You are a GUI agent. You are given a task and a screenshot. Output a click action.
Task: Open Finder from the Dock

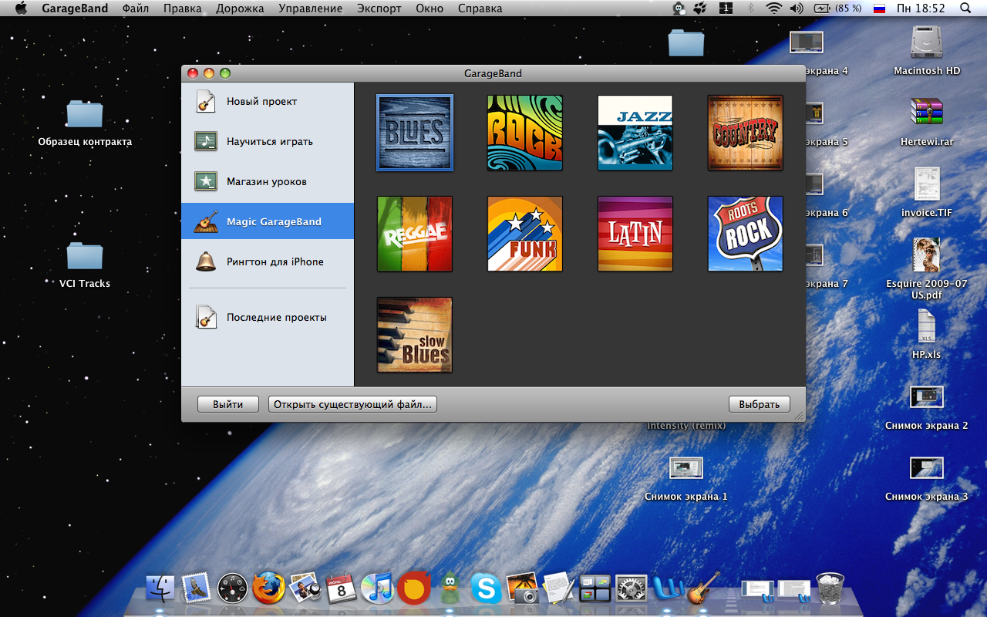tap(160, 588)
